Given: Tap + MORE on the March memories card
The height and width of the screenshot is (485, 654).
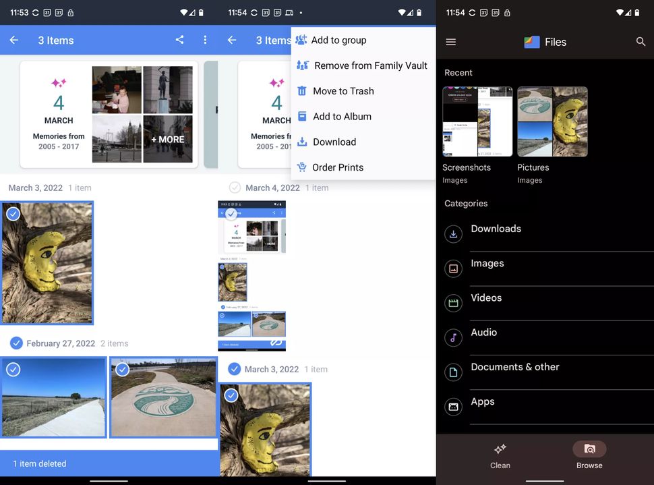Looking at the screenshot, I should [x=168, y=139].
